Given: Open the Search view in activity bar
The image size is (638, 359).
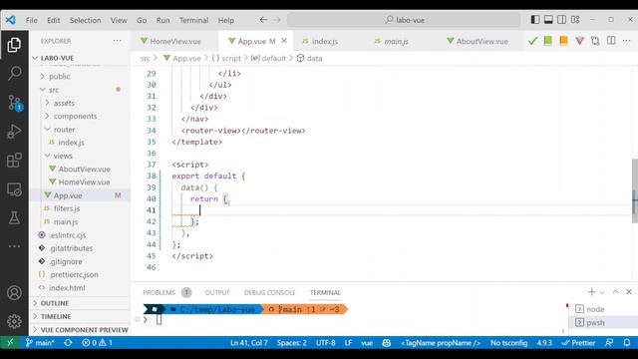Looking at the screenshot, I should (14, 73).
